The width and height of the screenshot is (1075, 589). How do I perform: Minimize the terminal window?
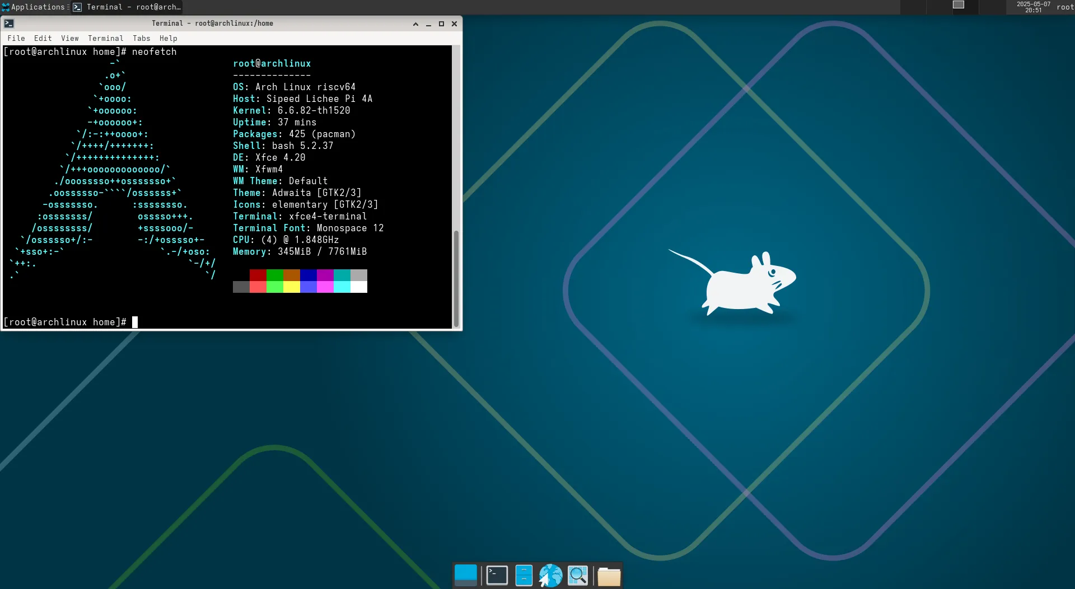pos(428,24)
